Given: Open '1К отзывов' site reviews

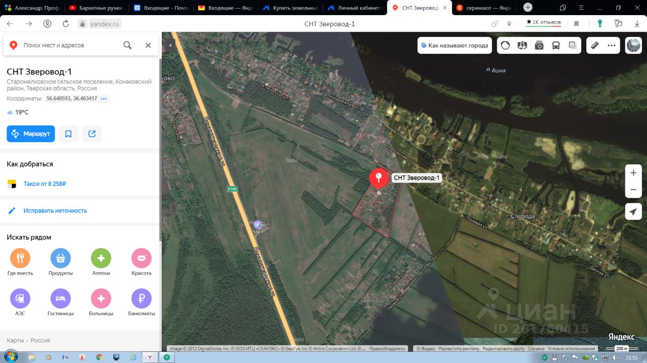Looking at the screenshot, I should [543, 22].
